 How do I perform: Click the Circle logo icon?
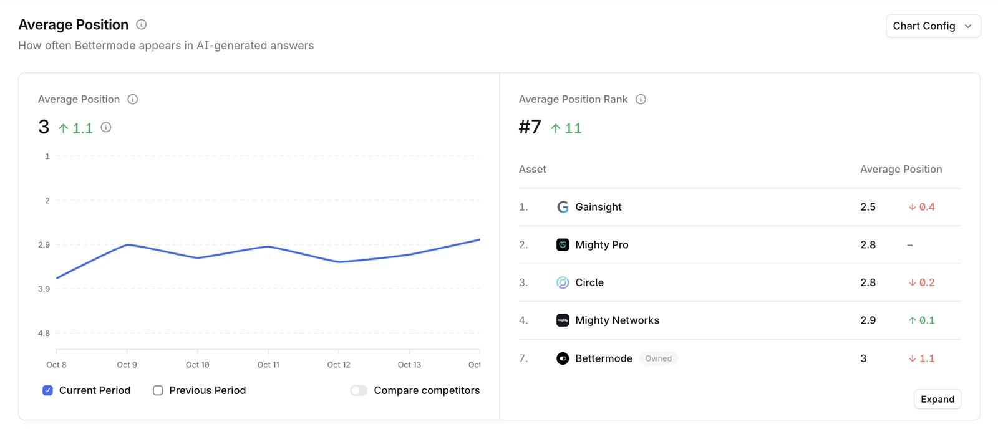pos(563,282)
